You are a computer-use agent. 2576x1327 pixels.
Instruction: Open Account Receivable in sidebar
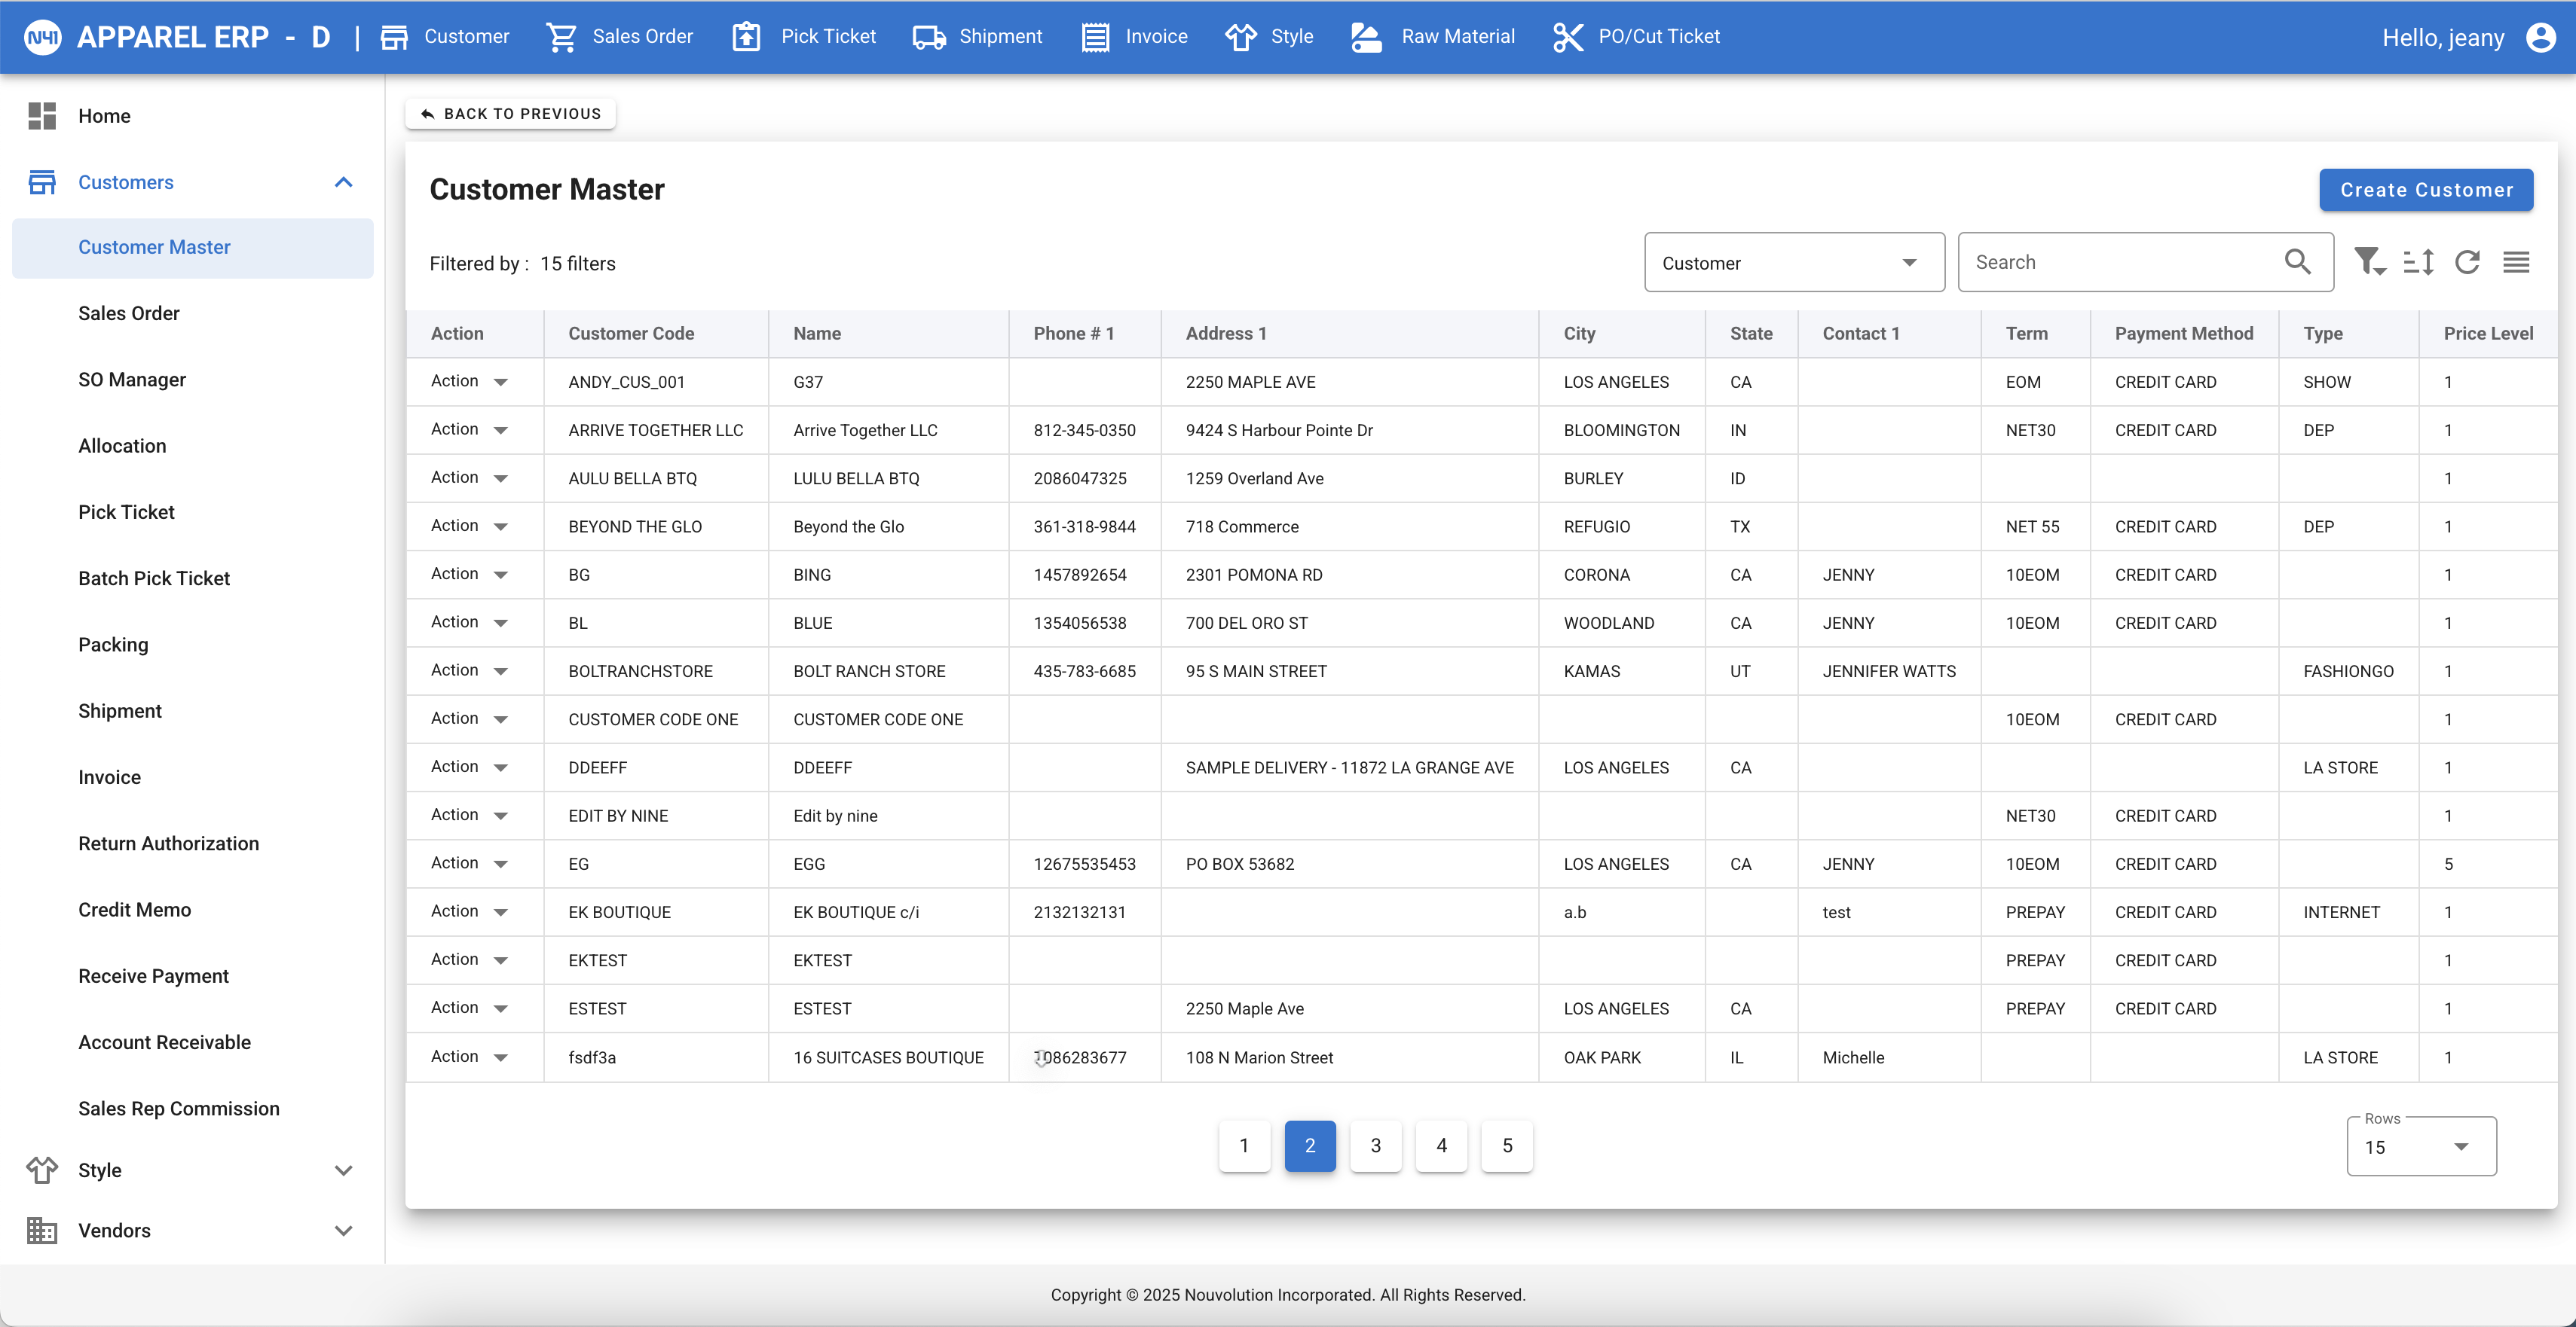point(164,1042)
